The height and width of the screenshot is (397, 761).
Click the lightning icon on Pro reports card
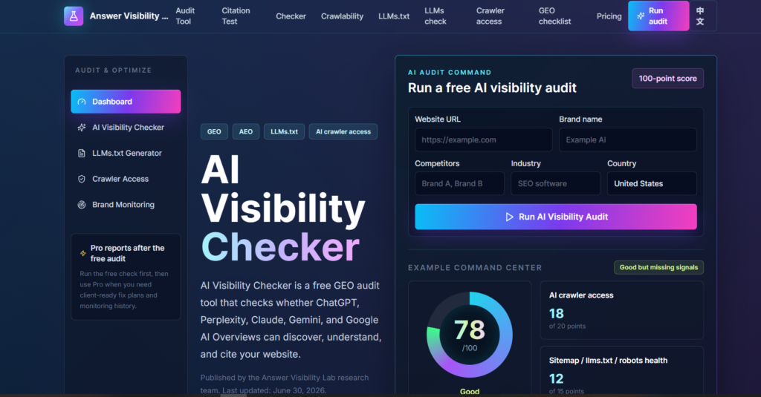tap(83, 253)
